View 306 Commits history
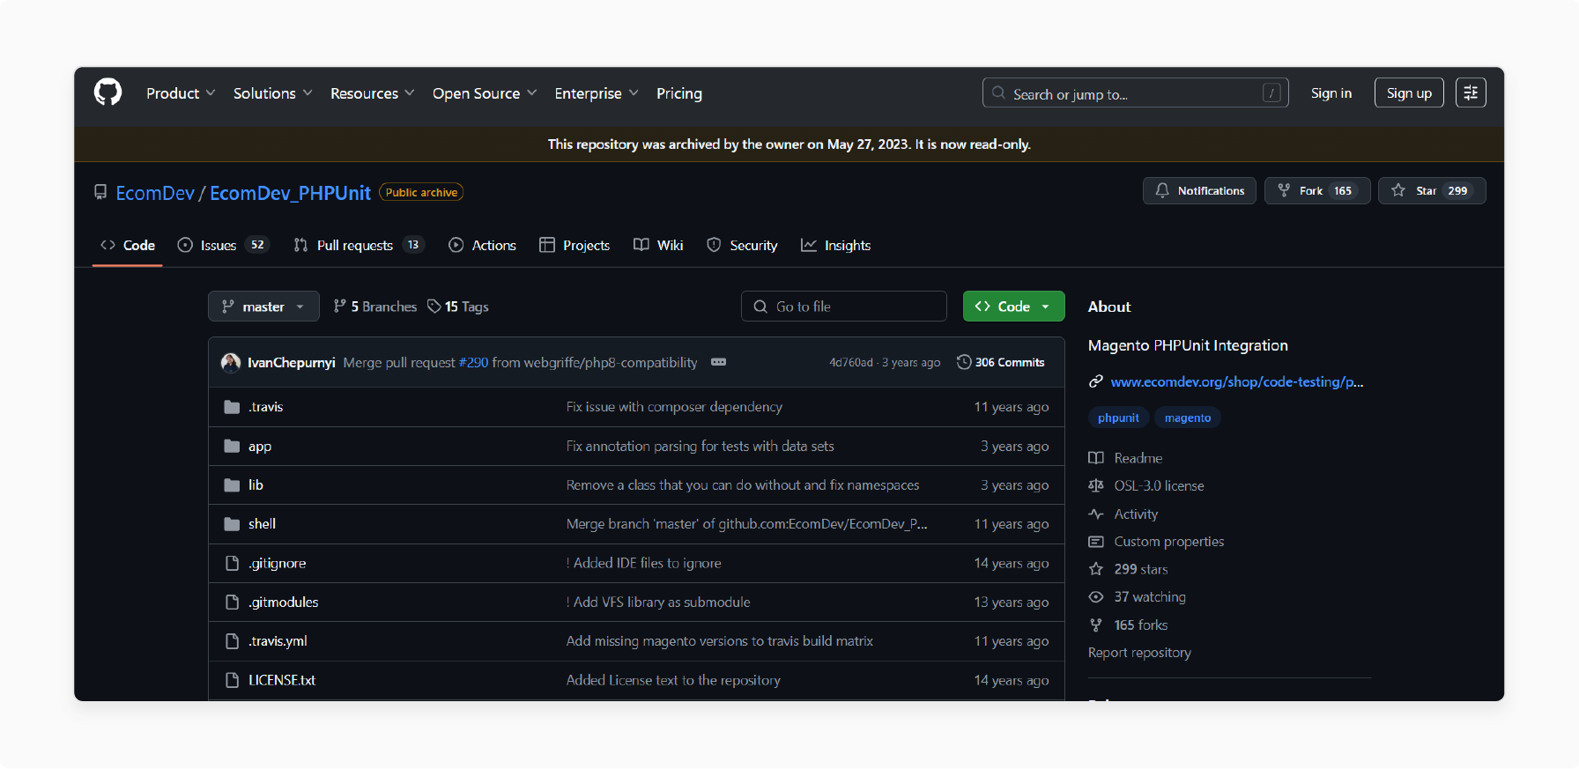This screenshot has width=1579, height=769. (x=1001, y=362)
